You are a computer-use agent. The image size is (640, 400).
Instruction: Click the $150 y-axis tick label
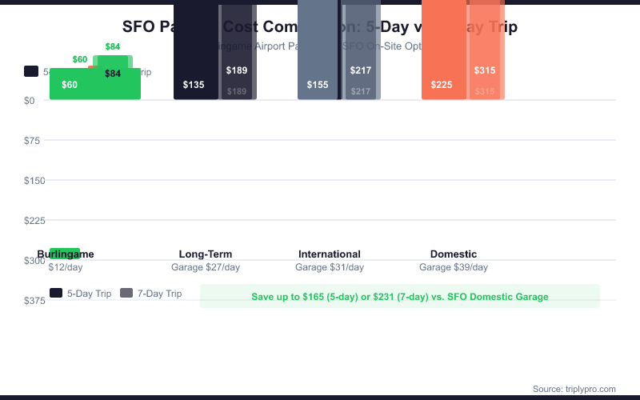coord(34,181)
